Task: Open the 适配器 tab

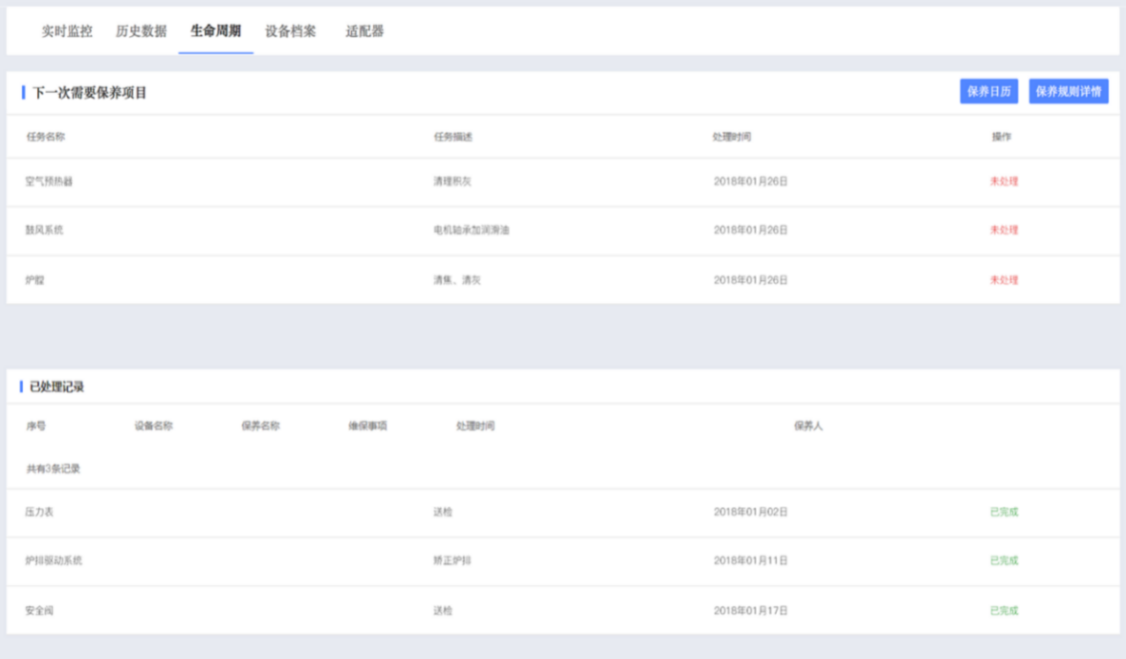Action: point(364,31)
